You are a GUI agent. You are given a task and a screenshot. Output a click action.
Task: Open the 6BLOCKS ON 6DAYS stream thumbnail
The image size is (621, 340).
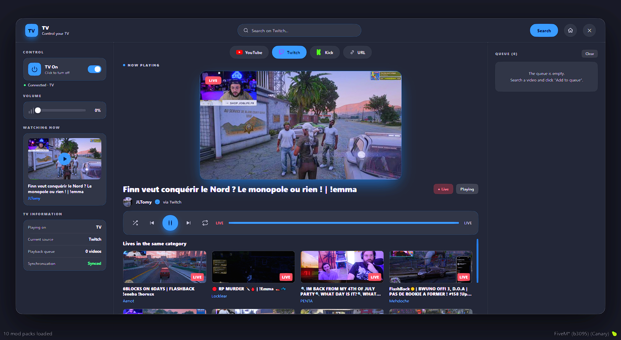click(x=165, y=267)
